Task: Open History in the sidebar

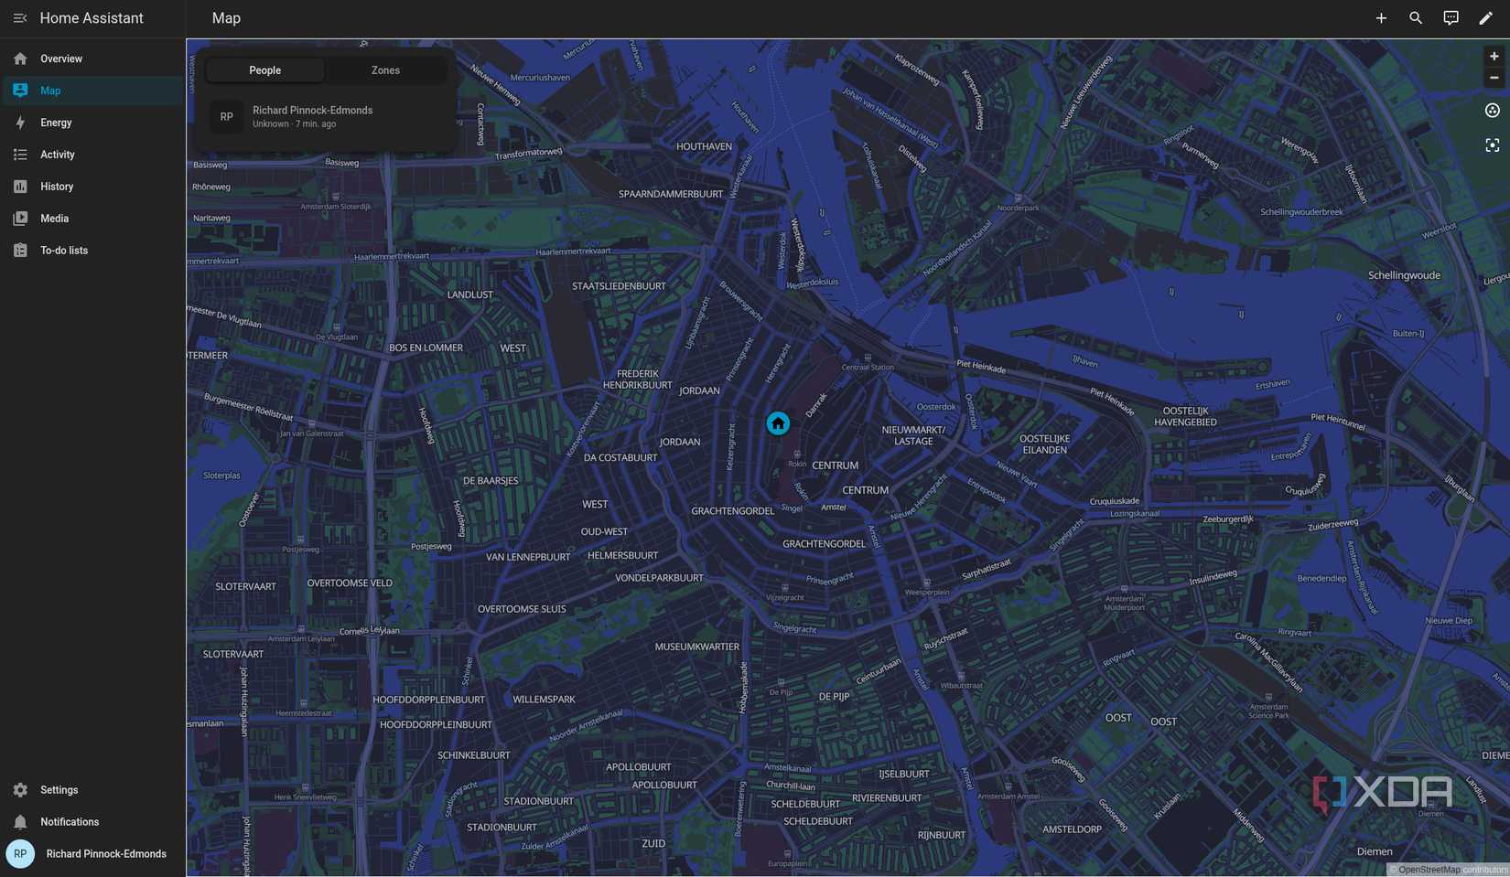Action: pyautogui.click(x=92, y=187)
